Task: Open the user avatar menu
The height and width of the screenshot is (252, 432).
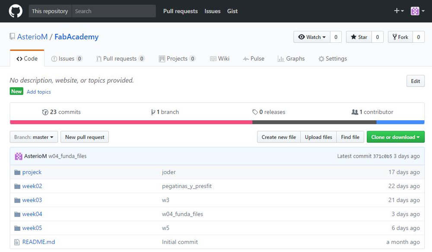Action: [x=418, y=11]
